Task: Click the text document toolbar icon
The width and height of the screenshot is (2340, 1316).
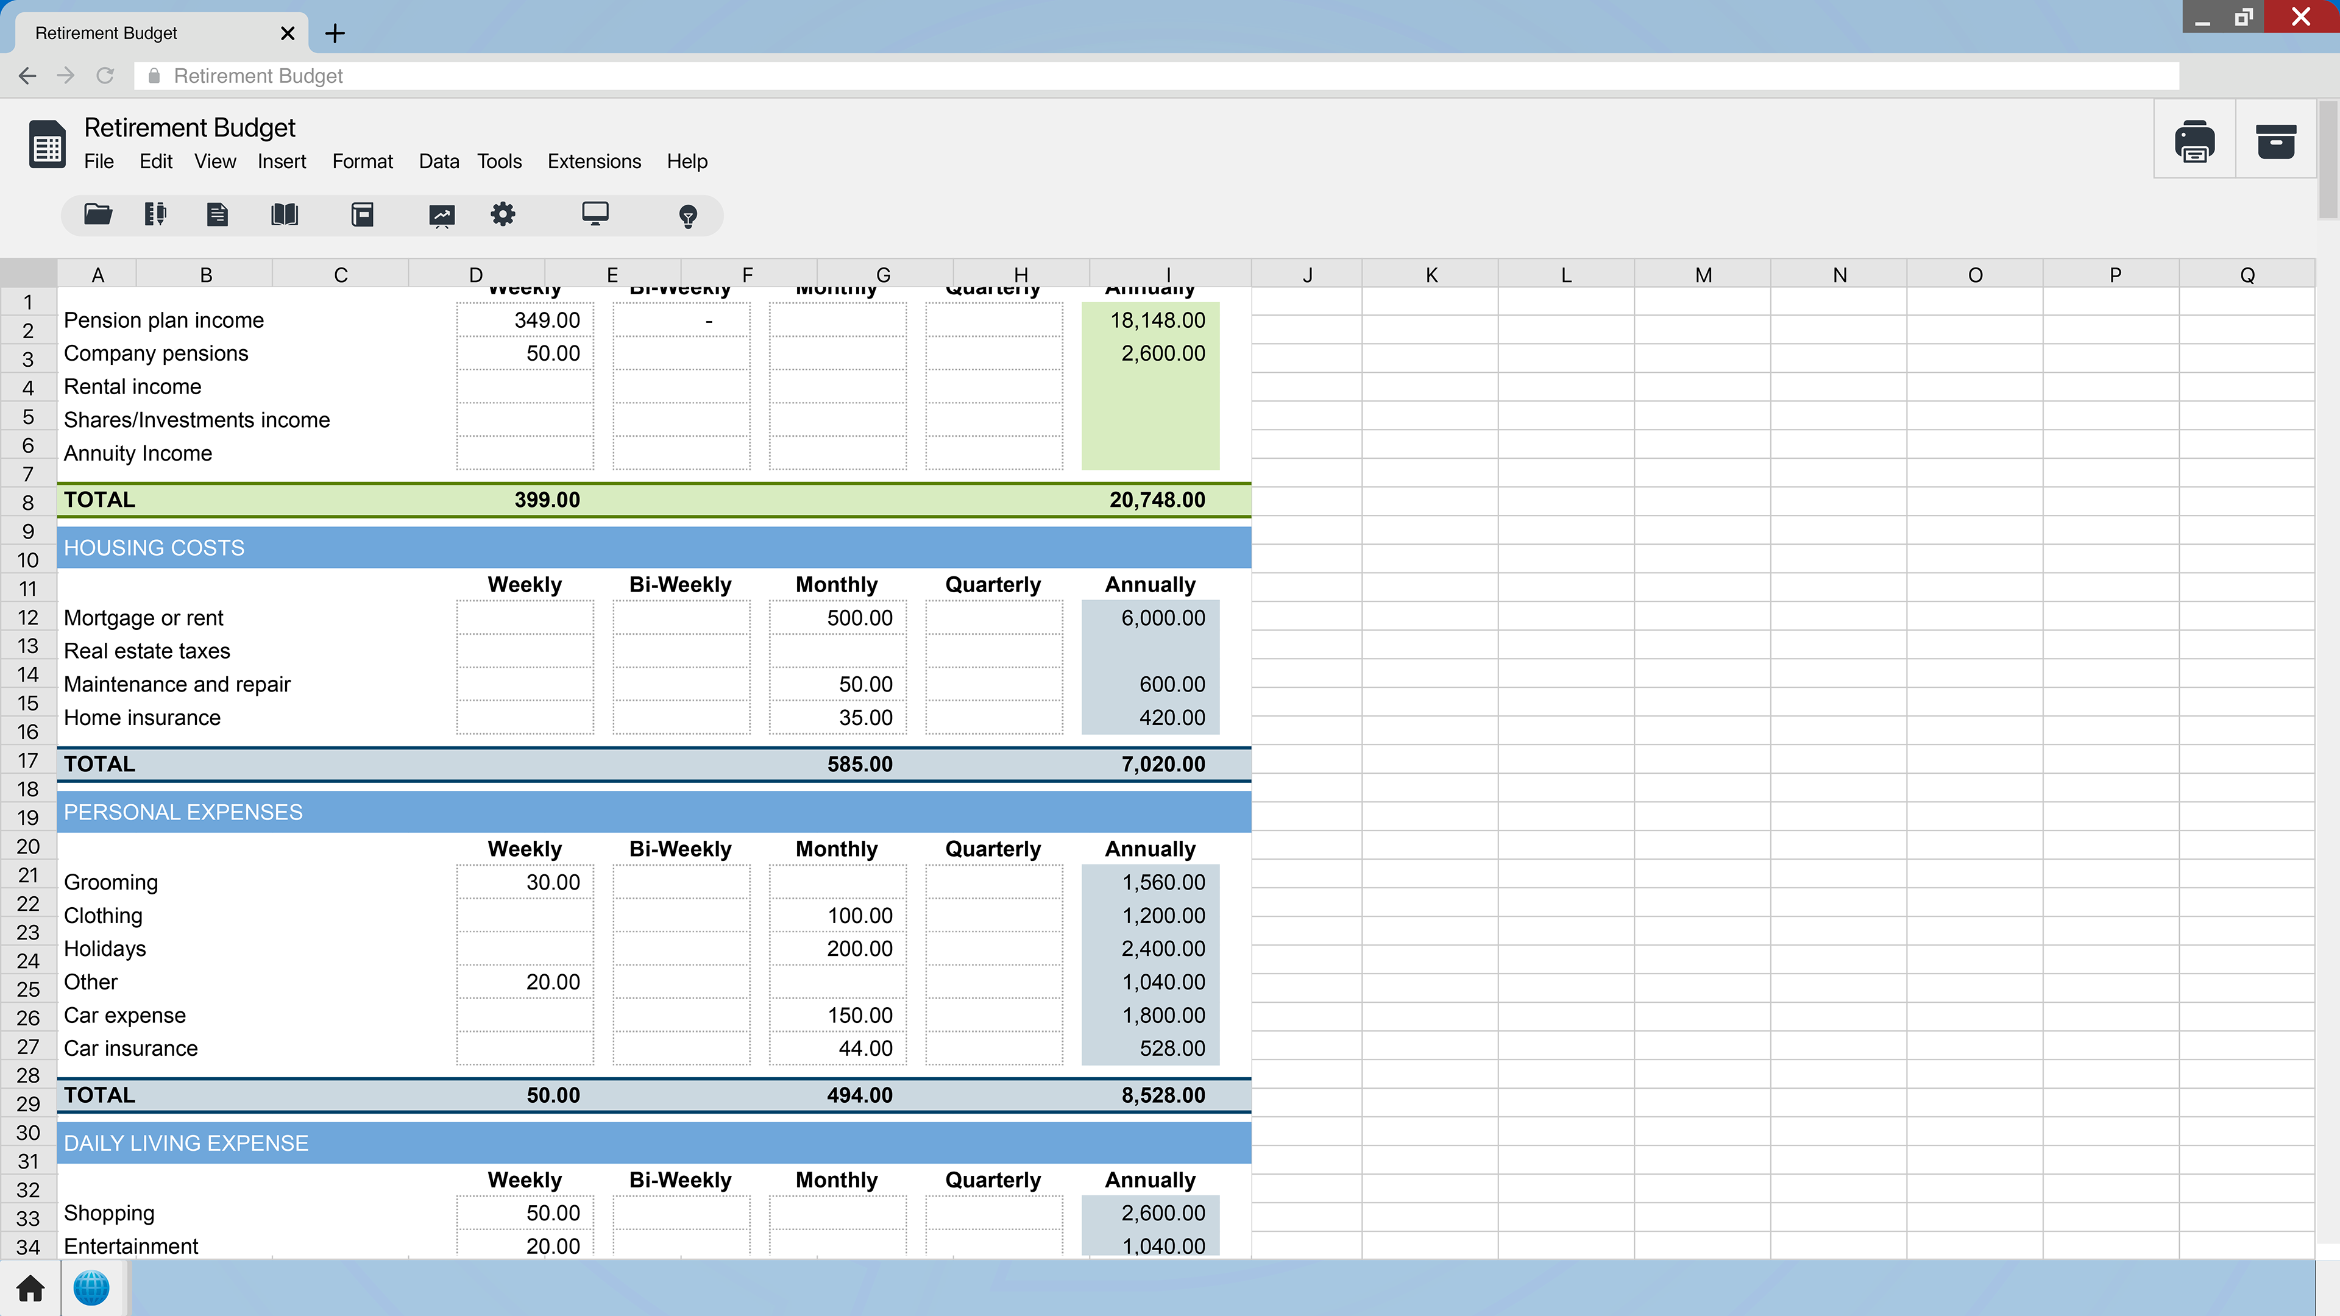Action: 217,215
